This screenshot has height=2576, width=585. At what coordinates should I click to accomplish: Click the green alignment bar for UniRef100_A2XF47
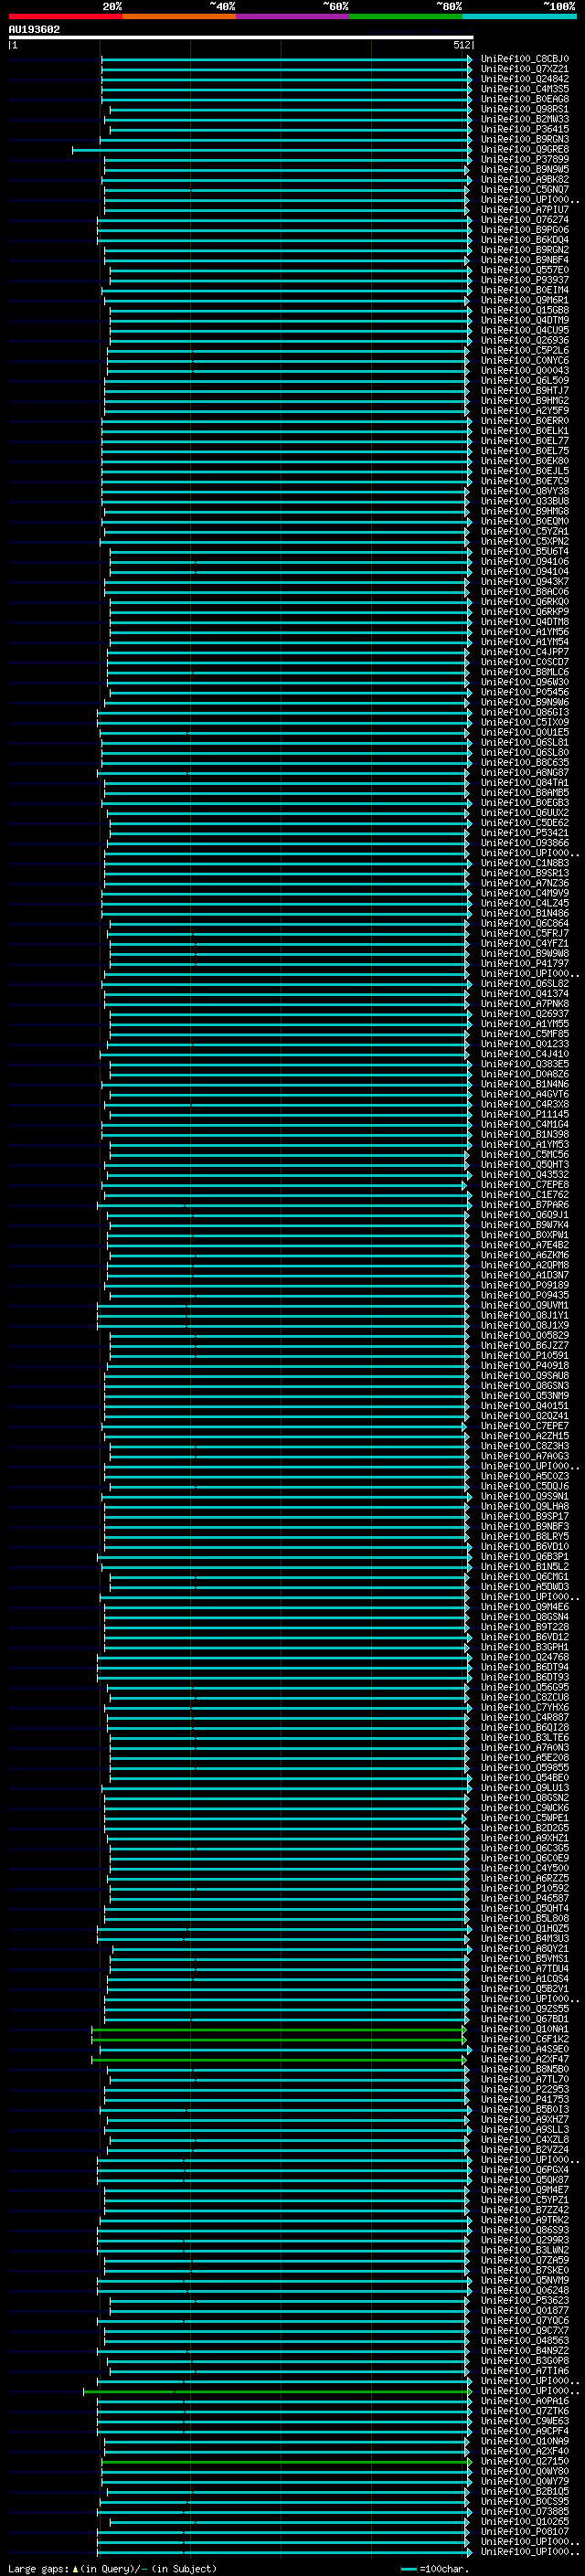(x=278, y=2059)
